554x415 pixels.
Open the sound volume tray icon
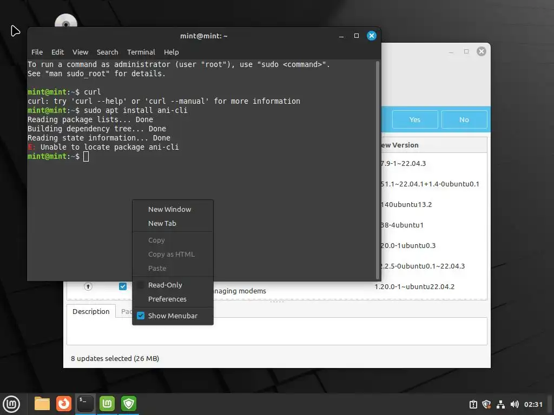[x=515, y=404]
